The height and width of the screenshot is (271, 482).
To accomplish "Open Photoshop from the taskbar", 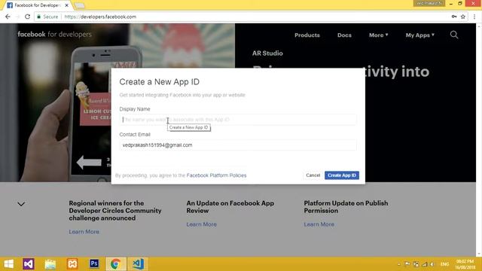I will (x=94, y=264).
